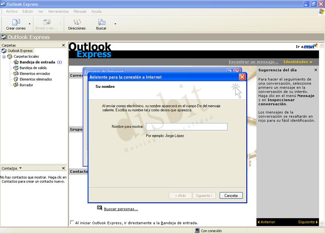
Task: Select the Borrador folder icon
Action: 15,85
